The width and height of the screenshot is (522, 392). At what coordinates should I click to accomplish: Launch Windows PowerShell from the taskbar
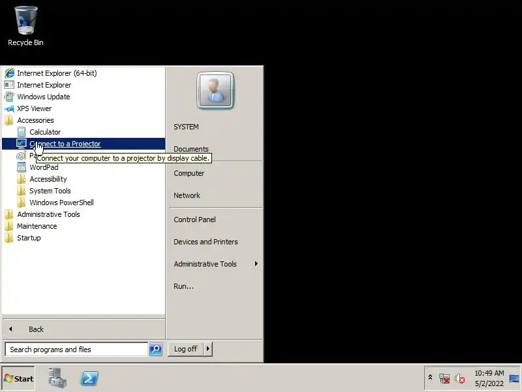tap(89, 378)
